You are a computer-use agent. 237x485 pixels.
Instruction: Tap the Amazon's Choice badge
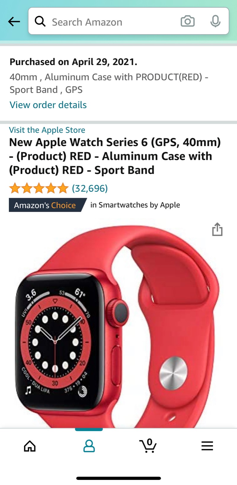[x=48, y=205]
